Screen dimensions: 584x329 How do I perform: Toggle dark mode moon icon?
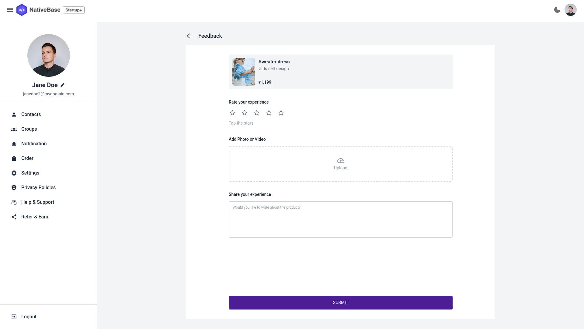[557, 9]
